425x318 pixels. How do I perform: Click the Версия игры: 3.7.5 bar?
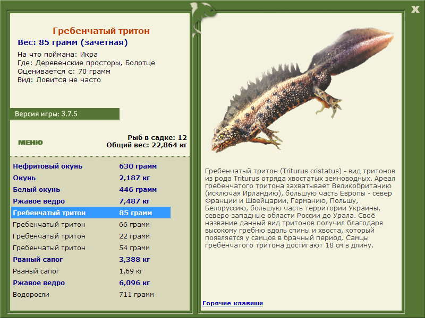(x=64, y=114)
